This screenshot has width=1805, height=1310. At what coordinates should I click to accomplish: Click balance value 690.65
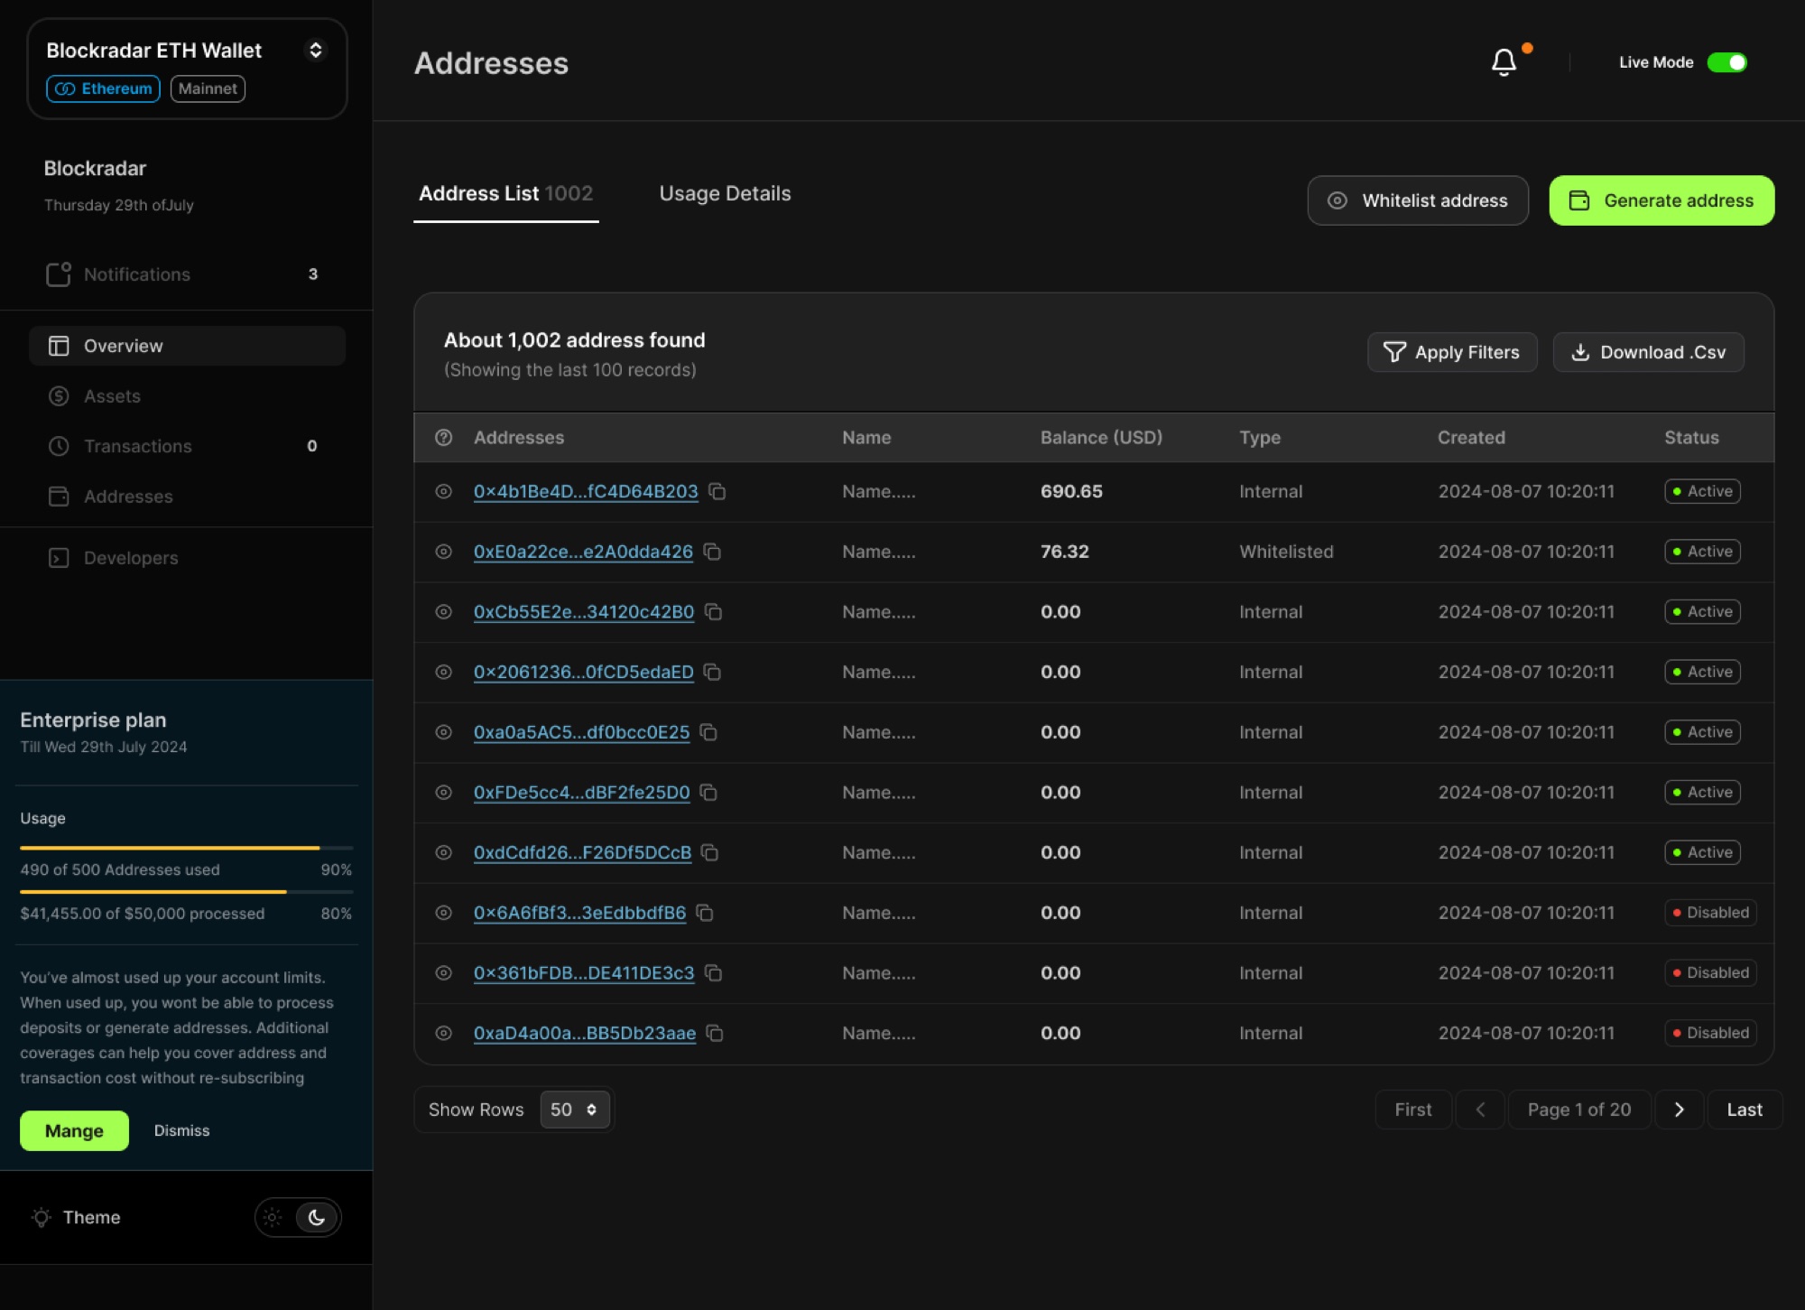click(1071, 491)
